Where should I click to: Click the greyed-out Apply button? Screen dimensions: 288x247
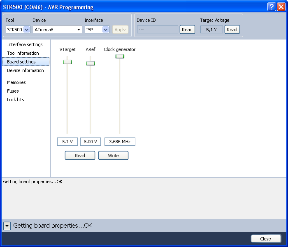click(x=120, y=30)
